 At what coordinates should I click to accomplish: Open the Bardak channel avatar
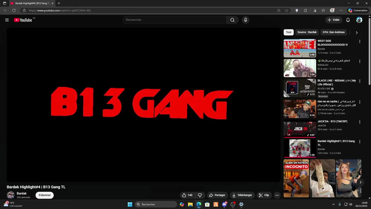coord(11,195)
